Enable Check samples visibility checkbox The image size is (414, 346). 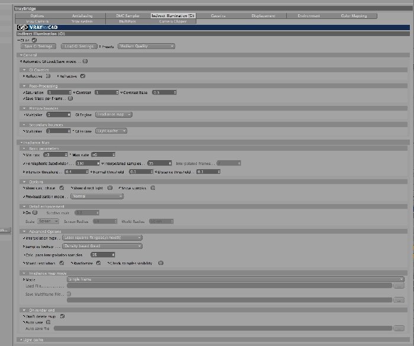tap(161, 263)
